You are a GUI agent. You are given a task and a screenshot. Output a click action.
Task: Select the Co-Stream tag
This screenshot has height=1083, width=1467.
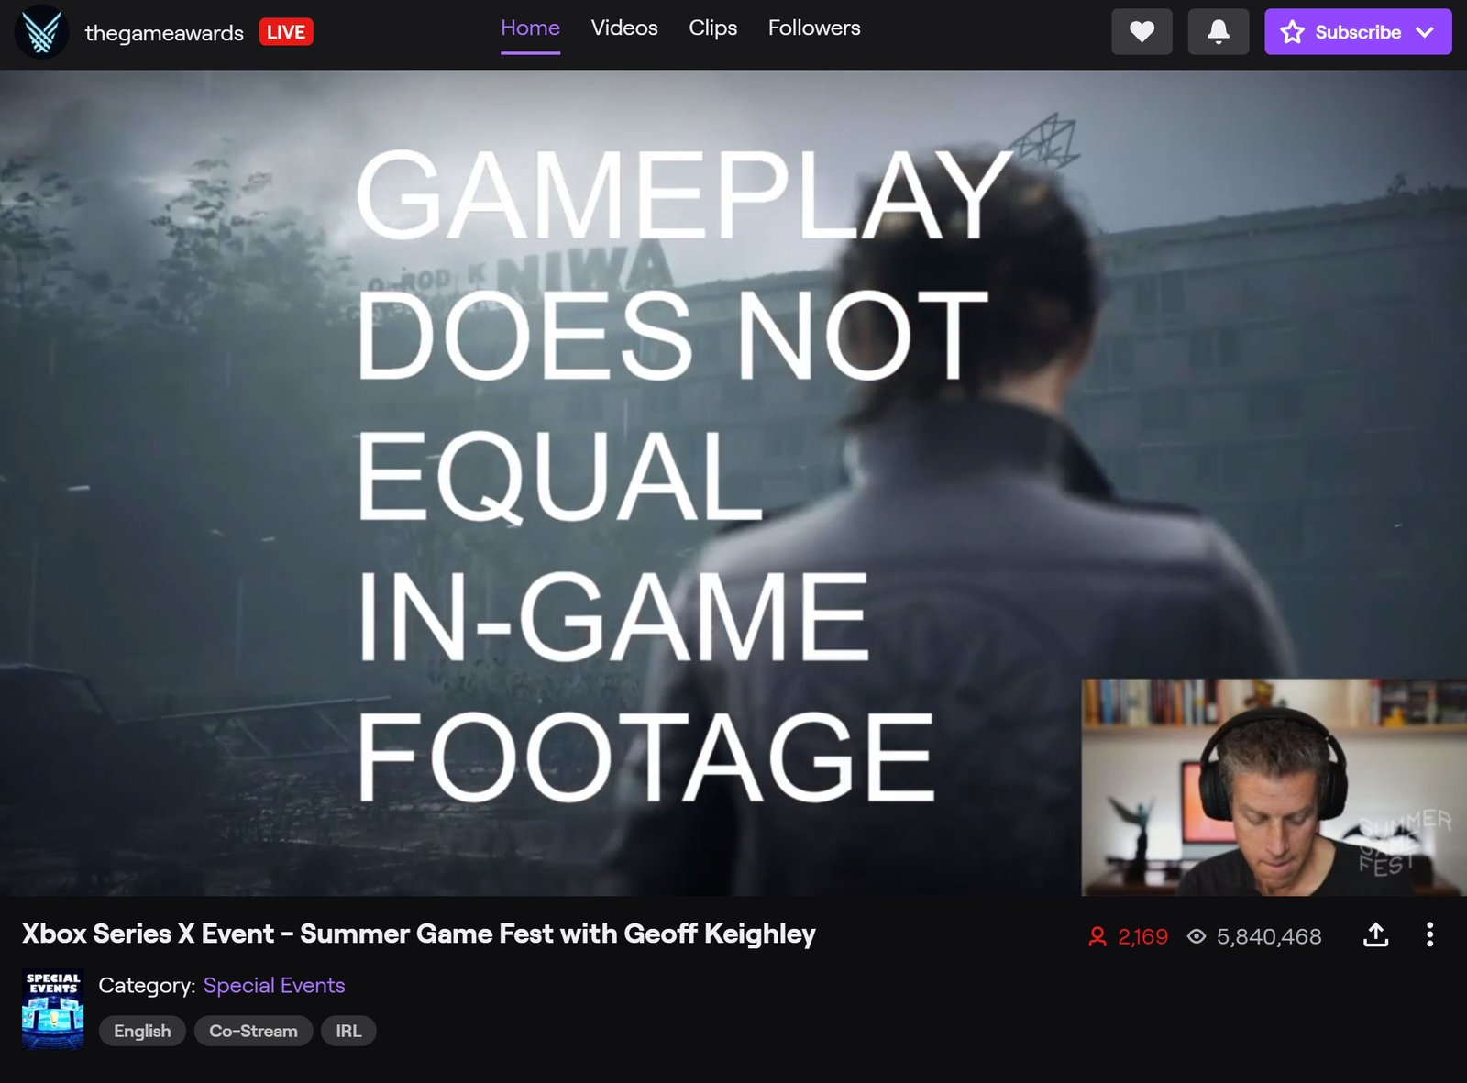coord(253,1031)
